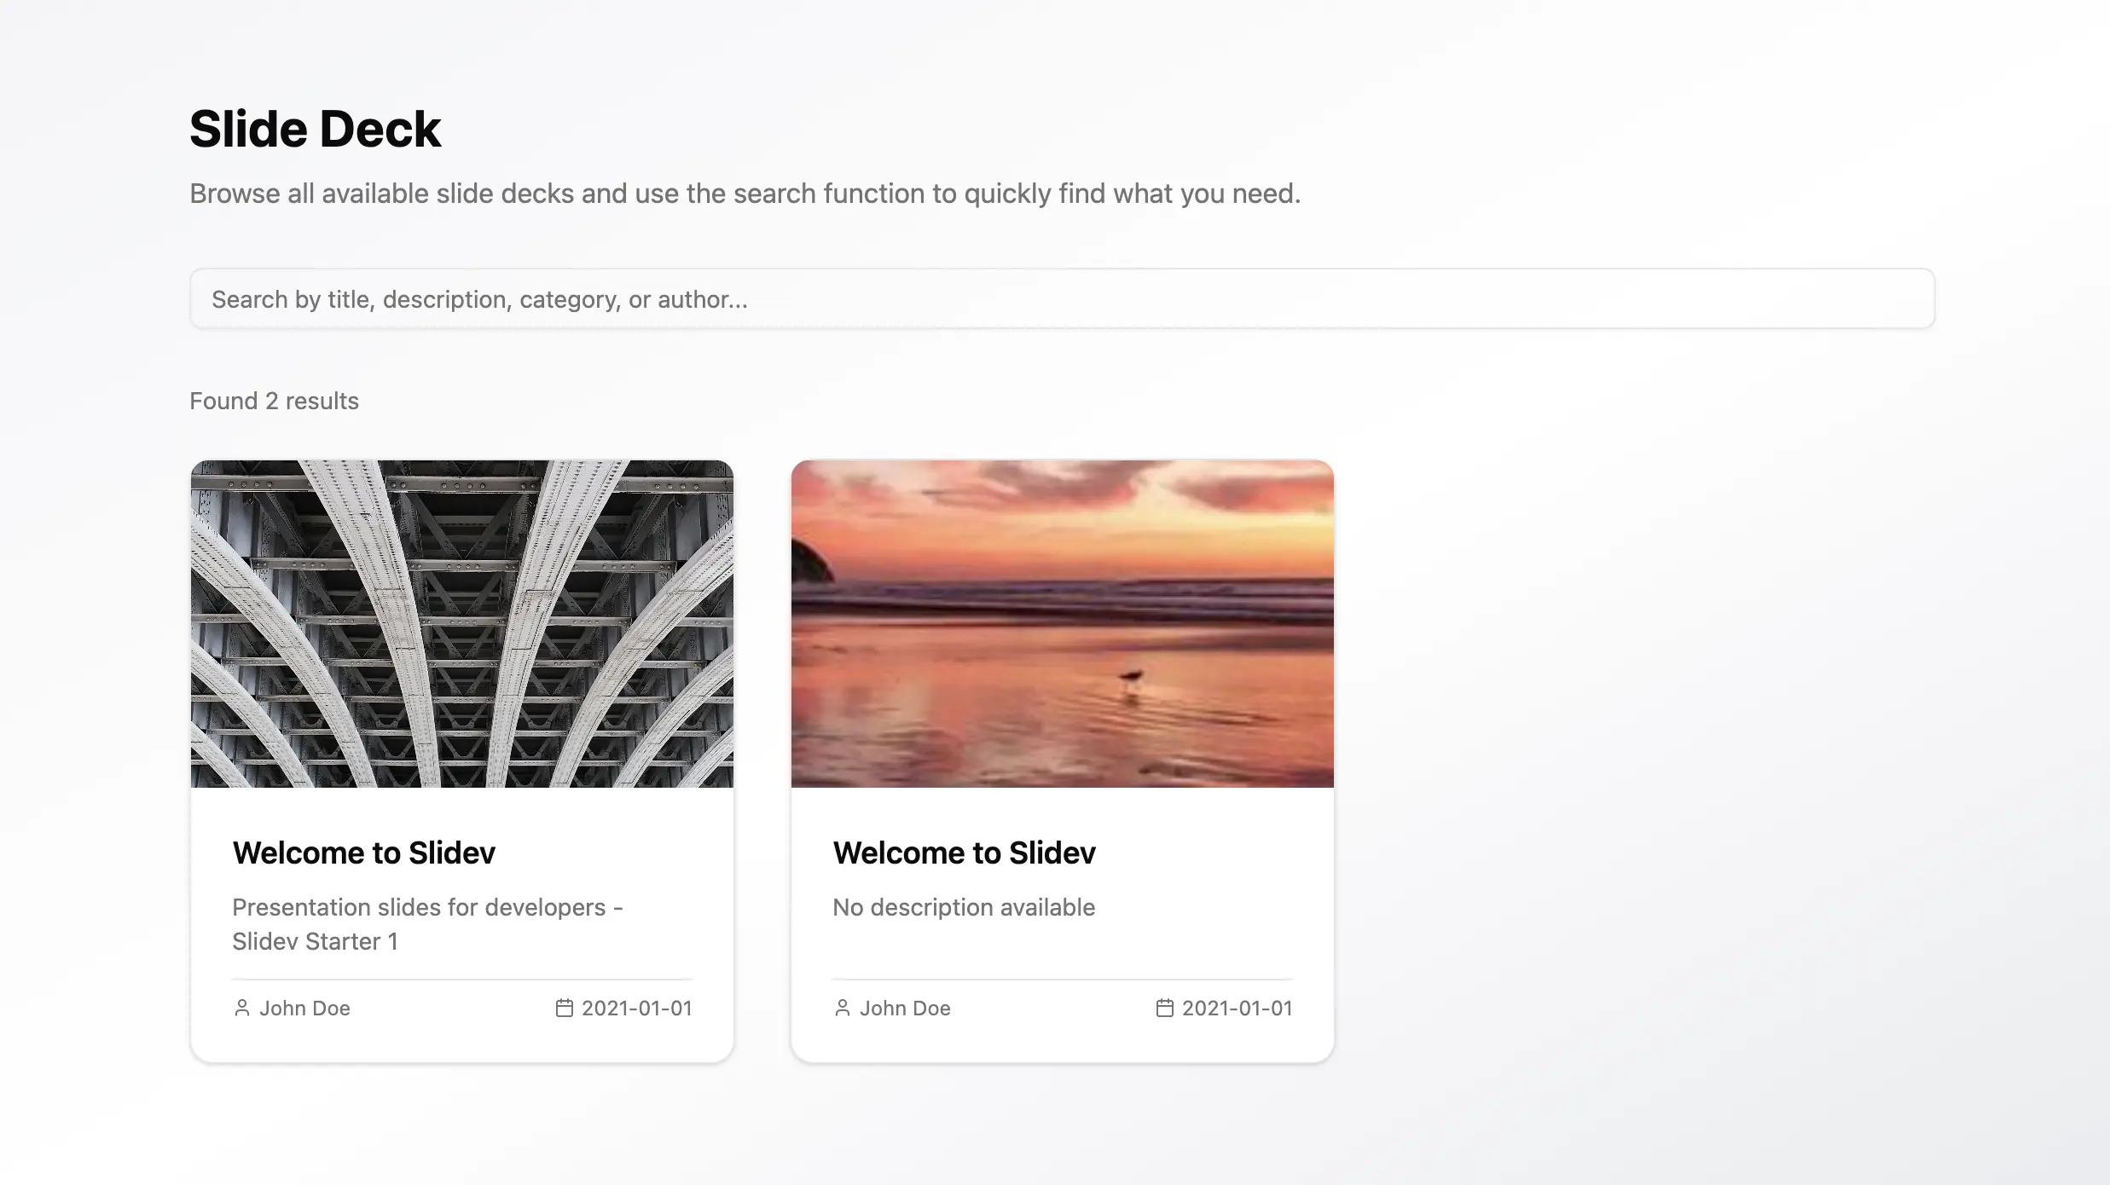This screenshot has height=1185, width=2110.
Task: Click the calendar icon on the bridge card
Action: 564,1008
